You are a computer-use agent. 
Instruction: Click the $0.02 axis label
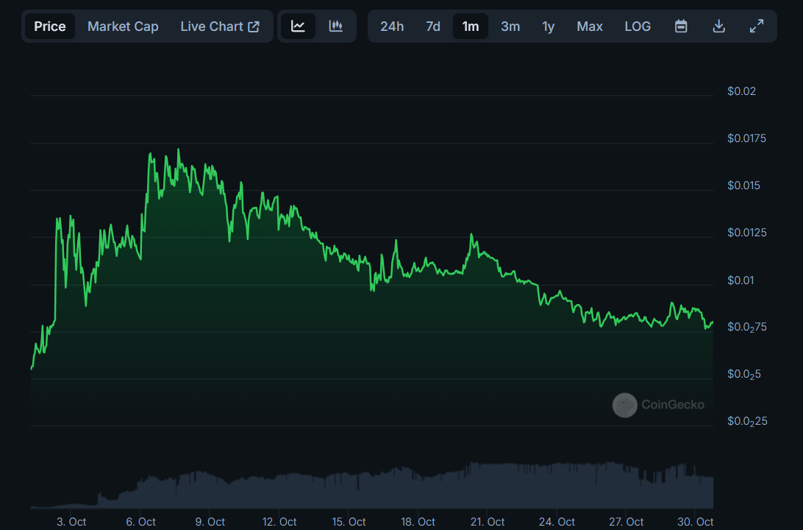click(x=741, y=91)
